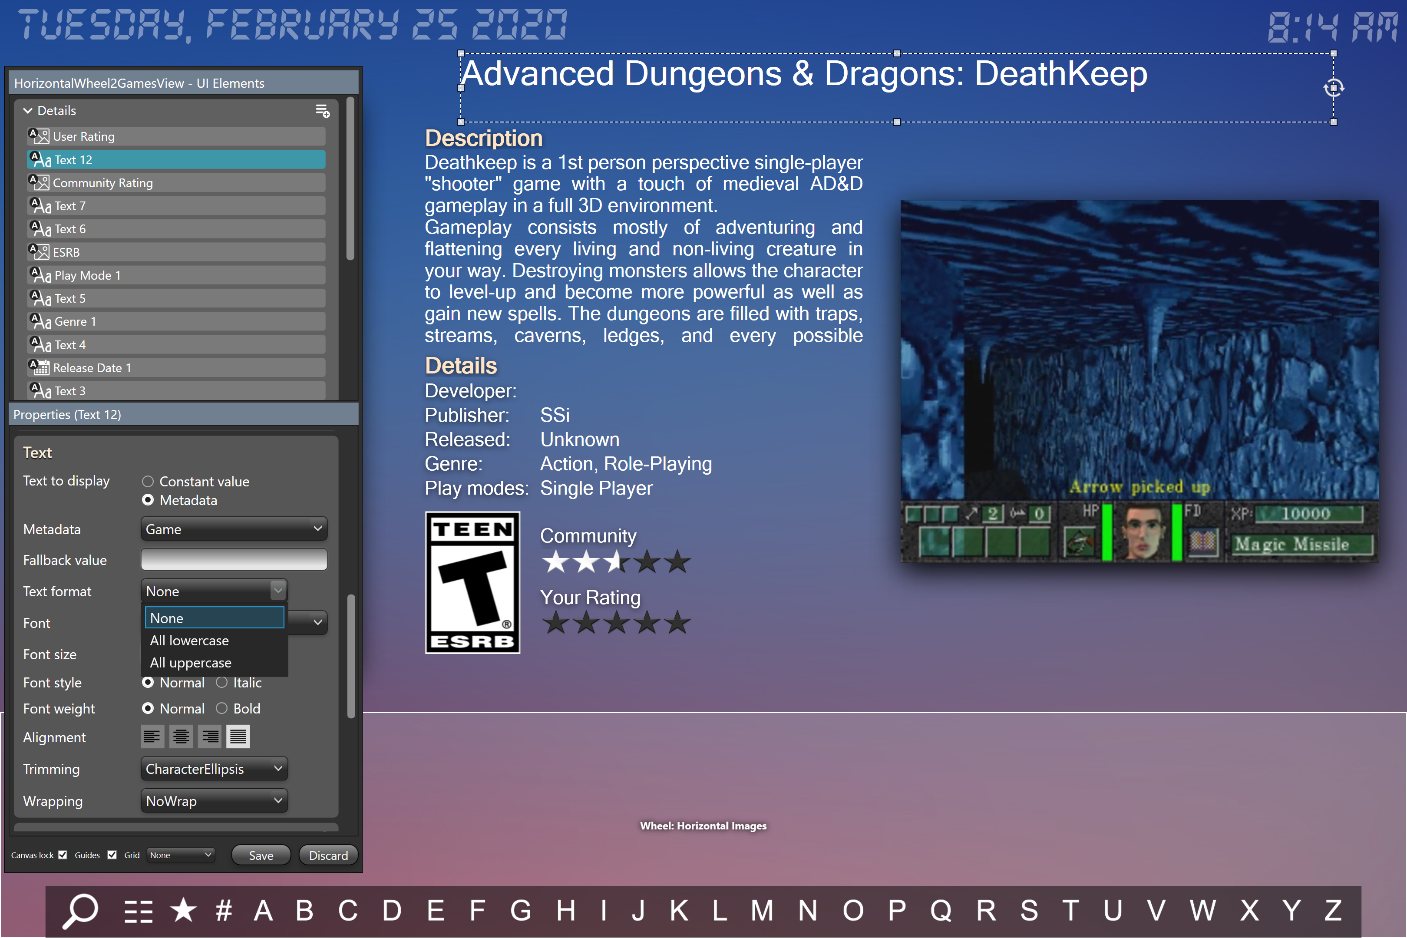Select Italic font style

coord(221,683)
